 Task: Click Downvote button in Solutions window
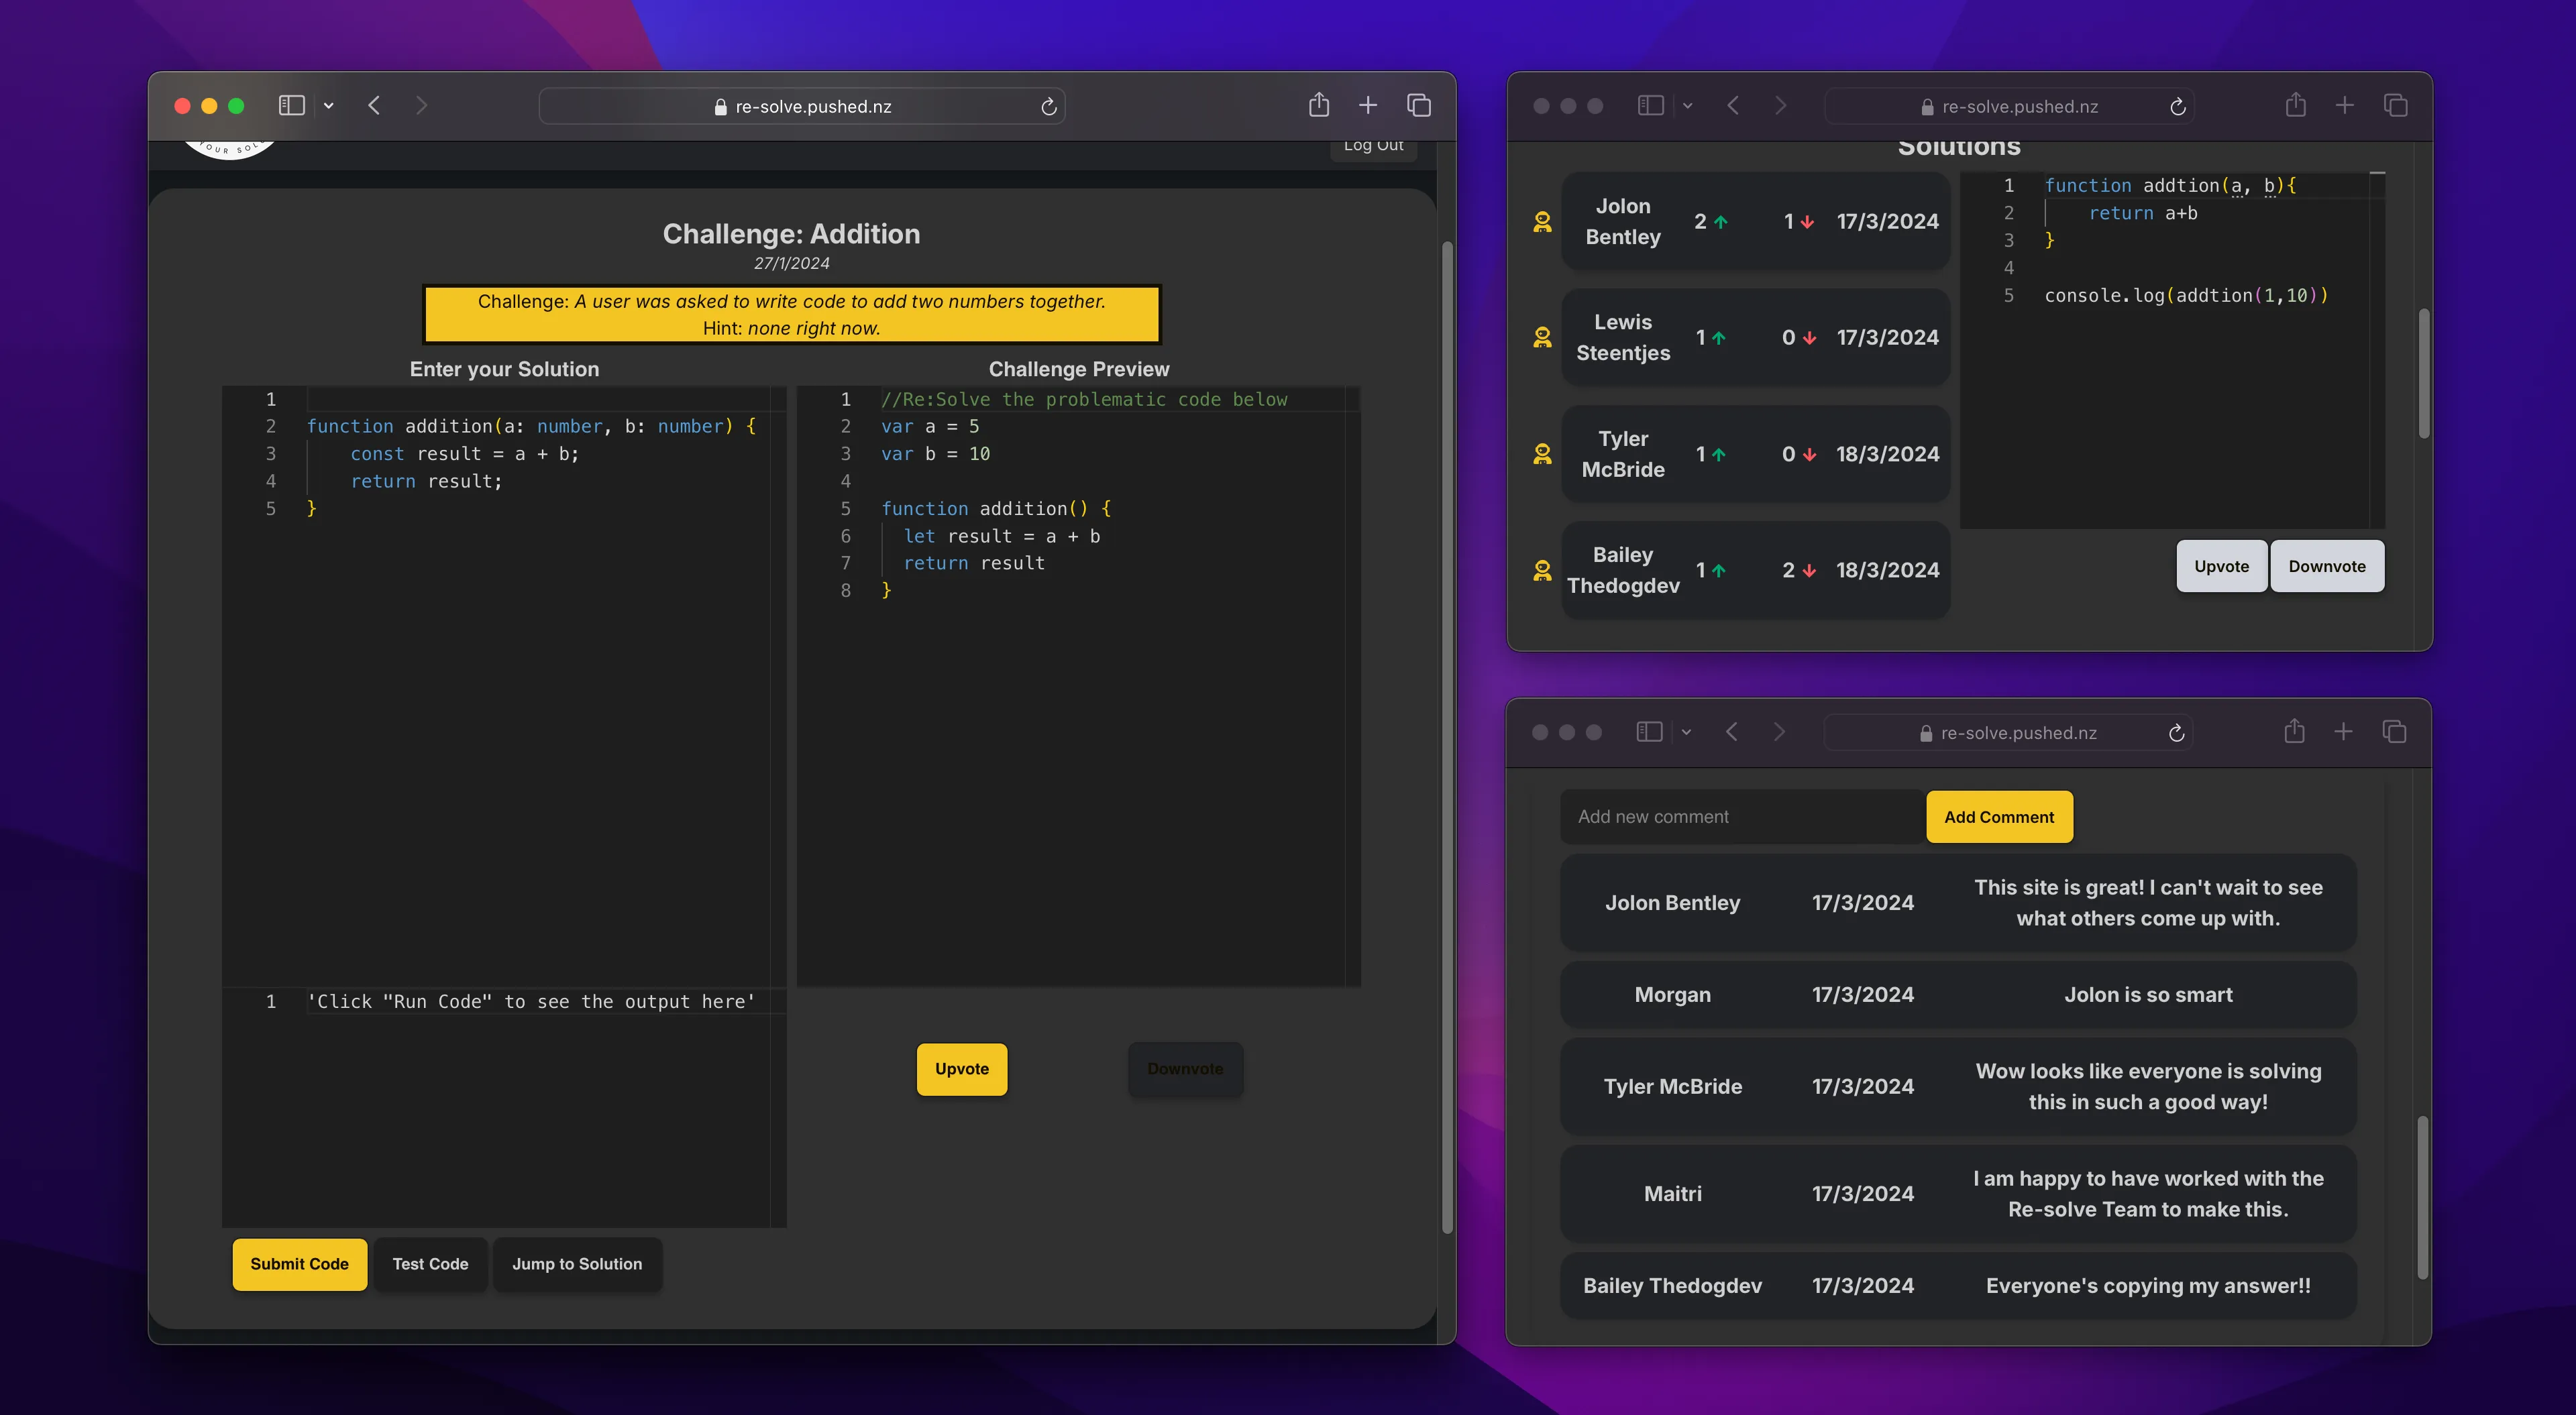coord(2327,566)
